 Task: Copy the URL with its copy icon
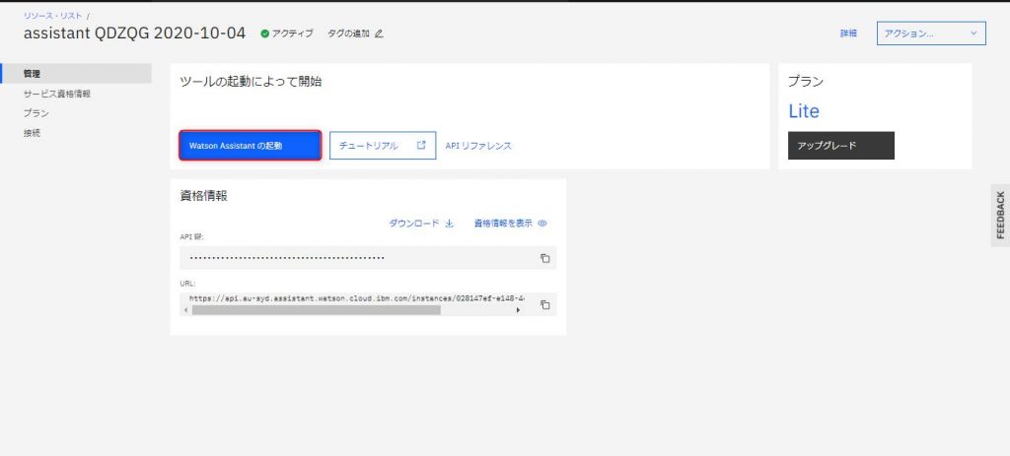click(544, 305)
